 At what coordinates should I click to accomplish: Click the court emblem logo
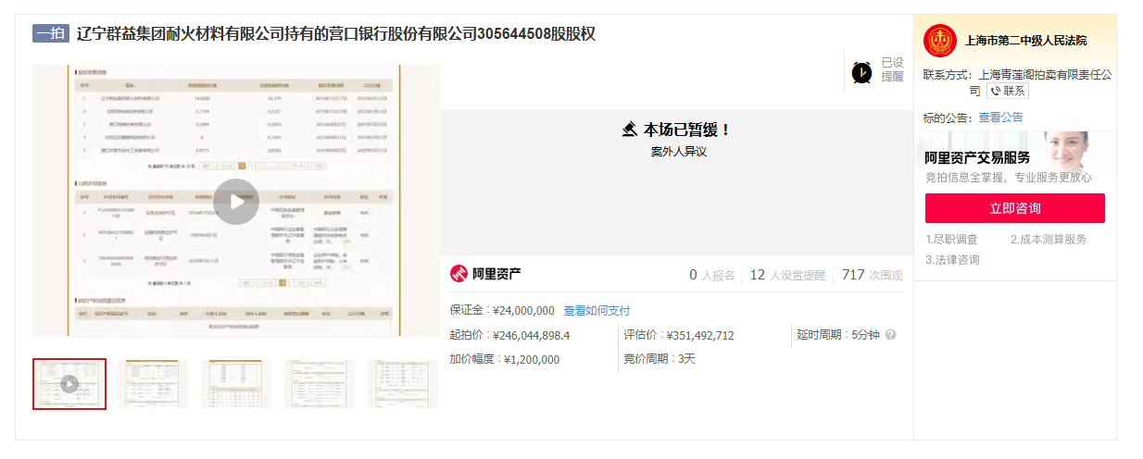[939, 41]
